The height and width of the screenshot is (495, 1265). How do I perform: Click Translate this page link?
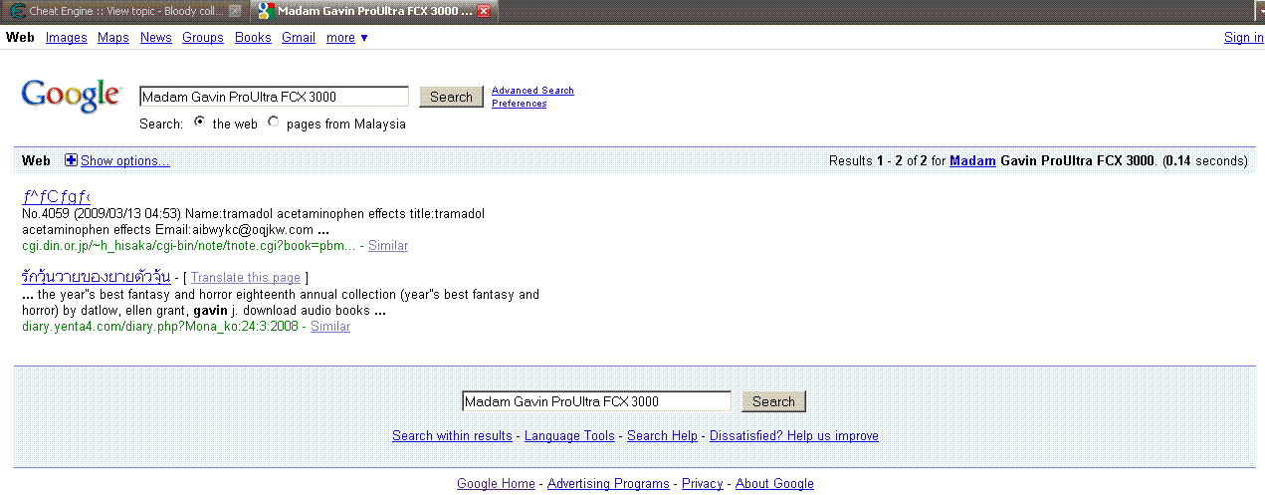(x=246, y=278)
